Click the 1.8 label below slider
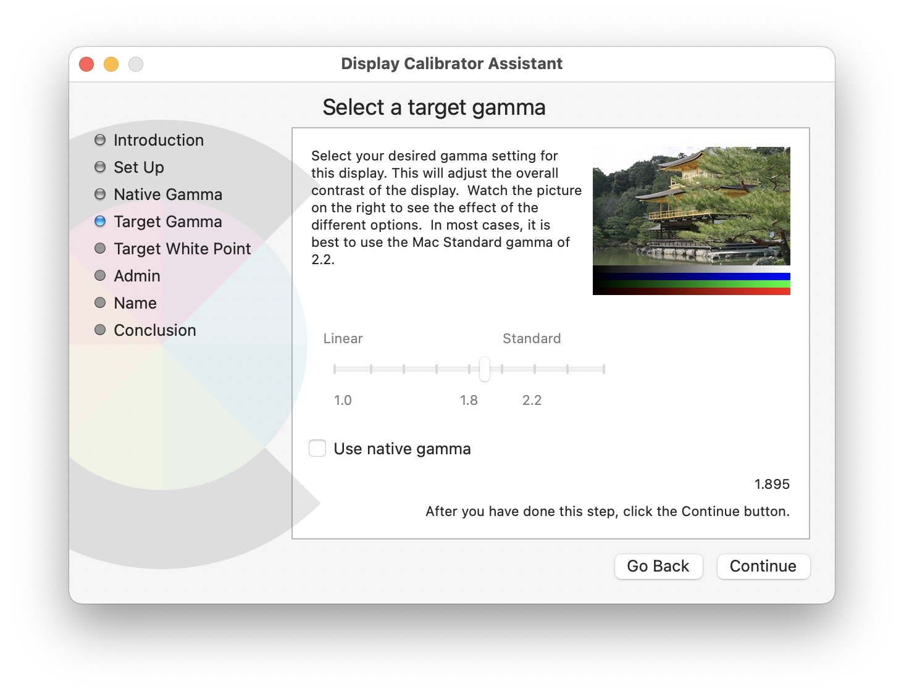 point(469,400)
